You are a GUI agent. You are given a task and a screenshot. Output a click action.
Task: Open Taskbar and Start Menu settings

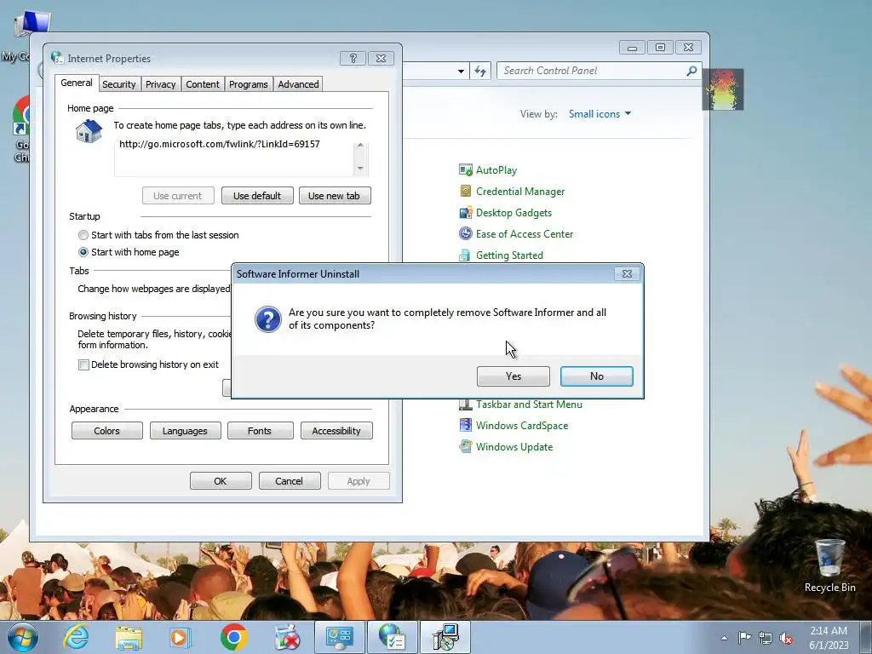click(529, 404)
